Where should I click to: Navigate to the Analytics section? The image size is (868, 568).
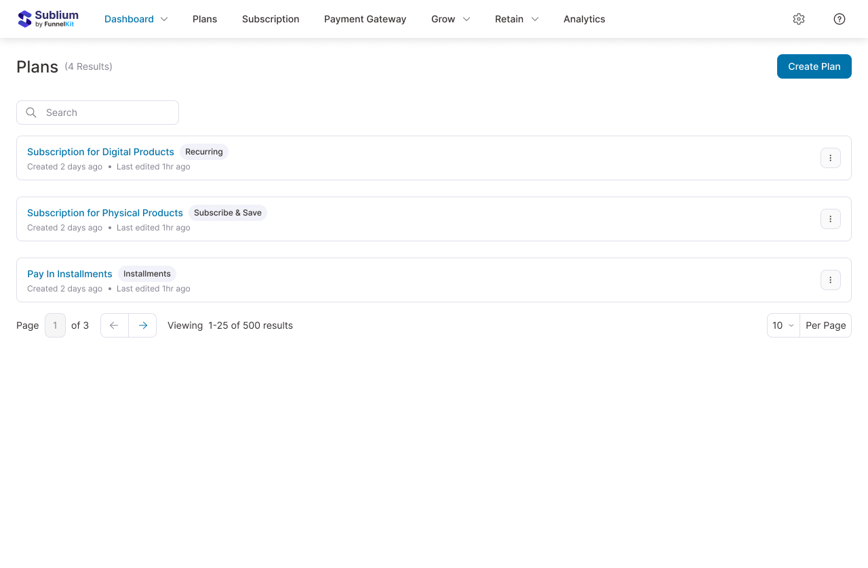pos(584,19)
